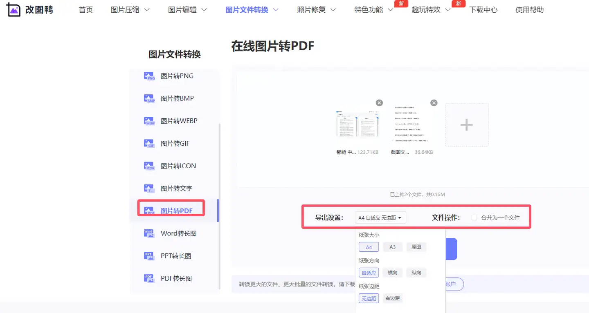Select the 图片转BMP sidebar icon
Image resolution: width=589 pixels, height=313 pixels.
(x=149, y=98)
